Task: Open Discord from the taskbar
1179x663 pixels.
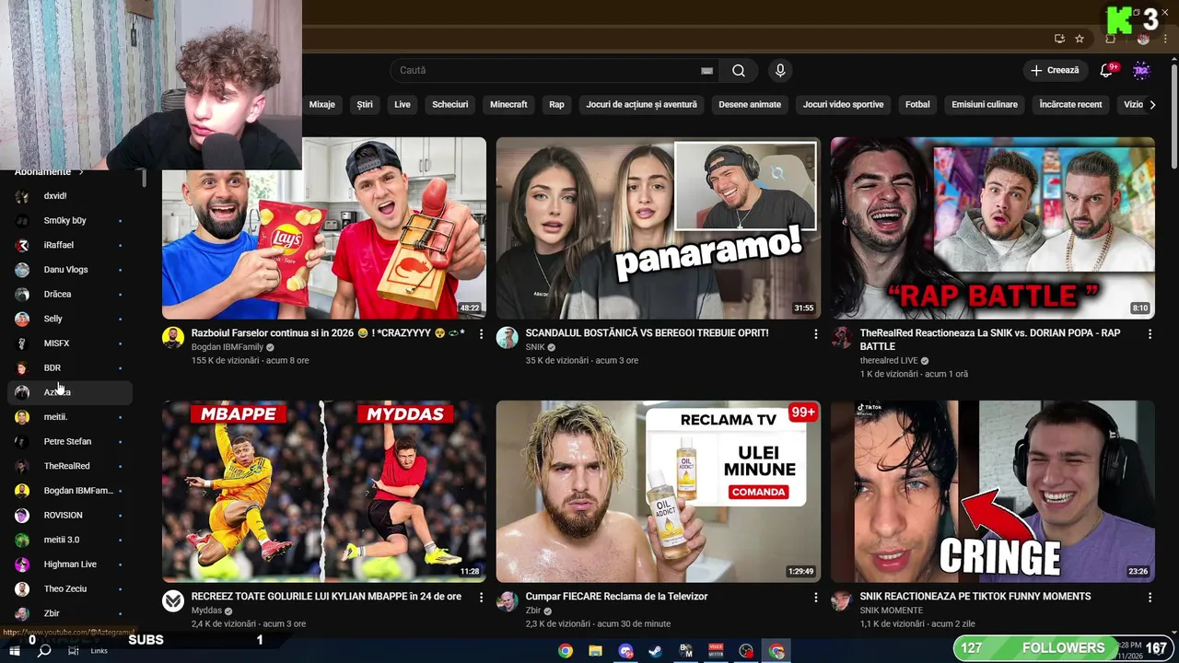Action: click(625, 651)
